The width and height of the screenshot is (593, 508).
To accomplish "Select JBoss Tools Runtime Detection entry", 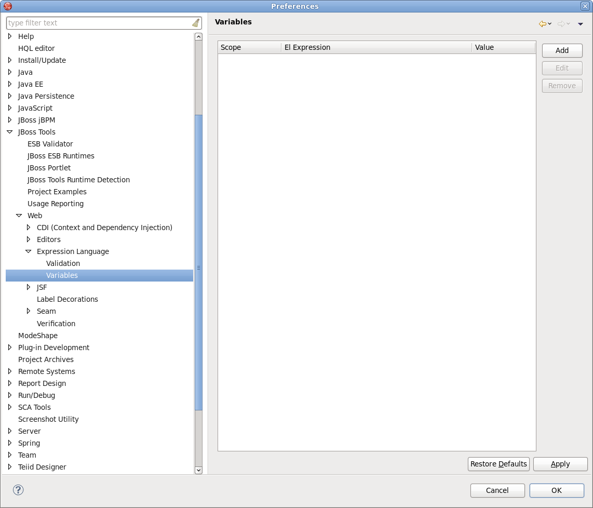I will point(78,180).
